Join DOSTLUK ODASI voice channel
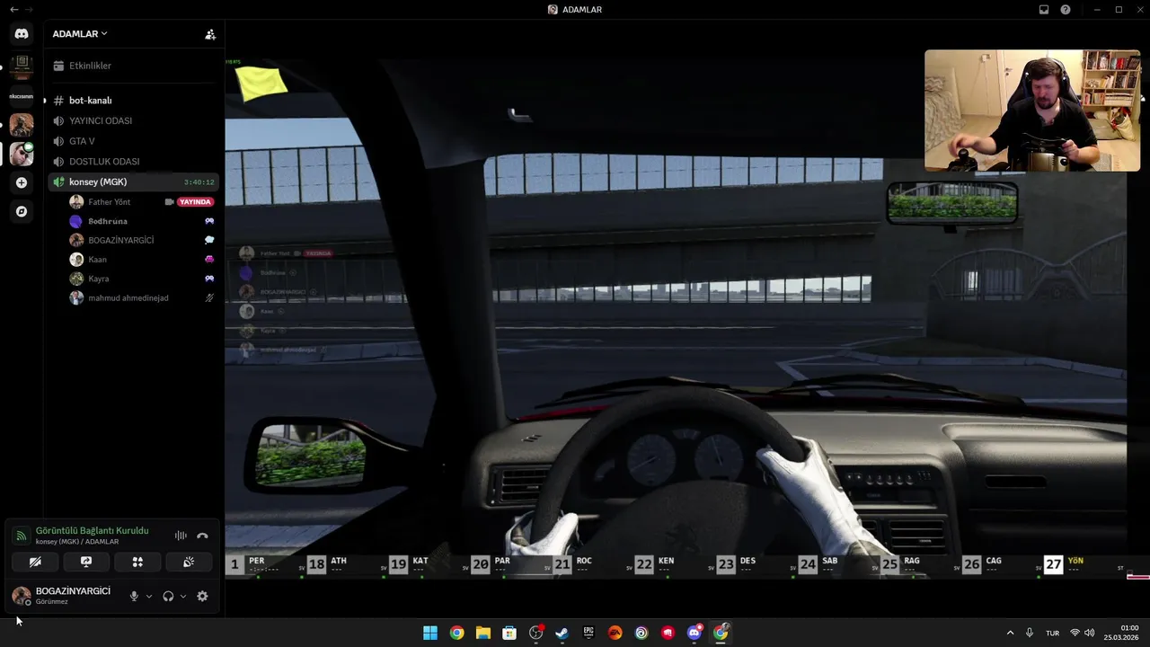This screenshot has width=1150, height=647. (x=133, y=162)
